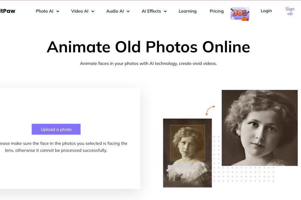
Task: Expand the Audio AI dropdown arrow
Action: coord(128,11)
